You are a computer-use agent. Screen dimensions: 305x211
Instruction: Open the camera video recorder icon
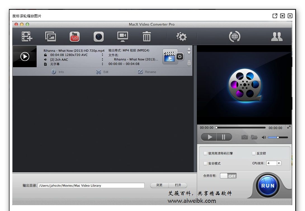(98, 37)
